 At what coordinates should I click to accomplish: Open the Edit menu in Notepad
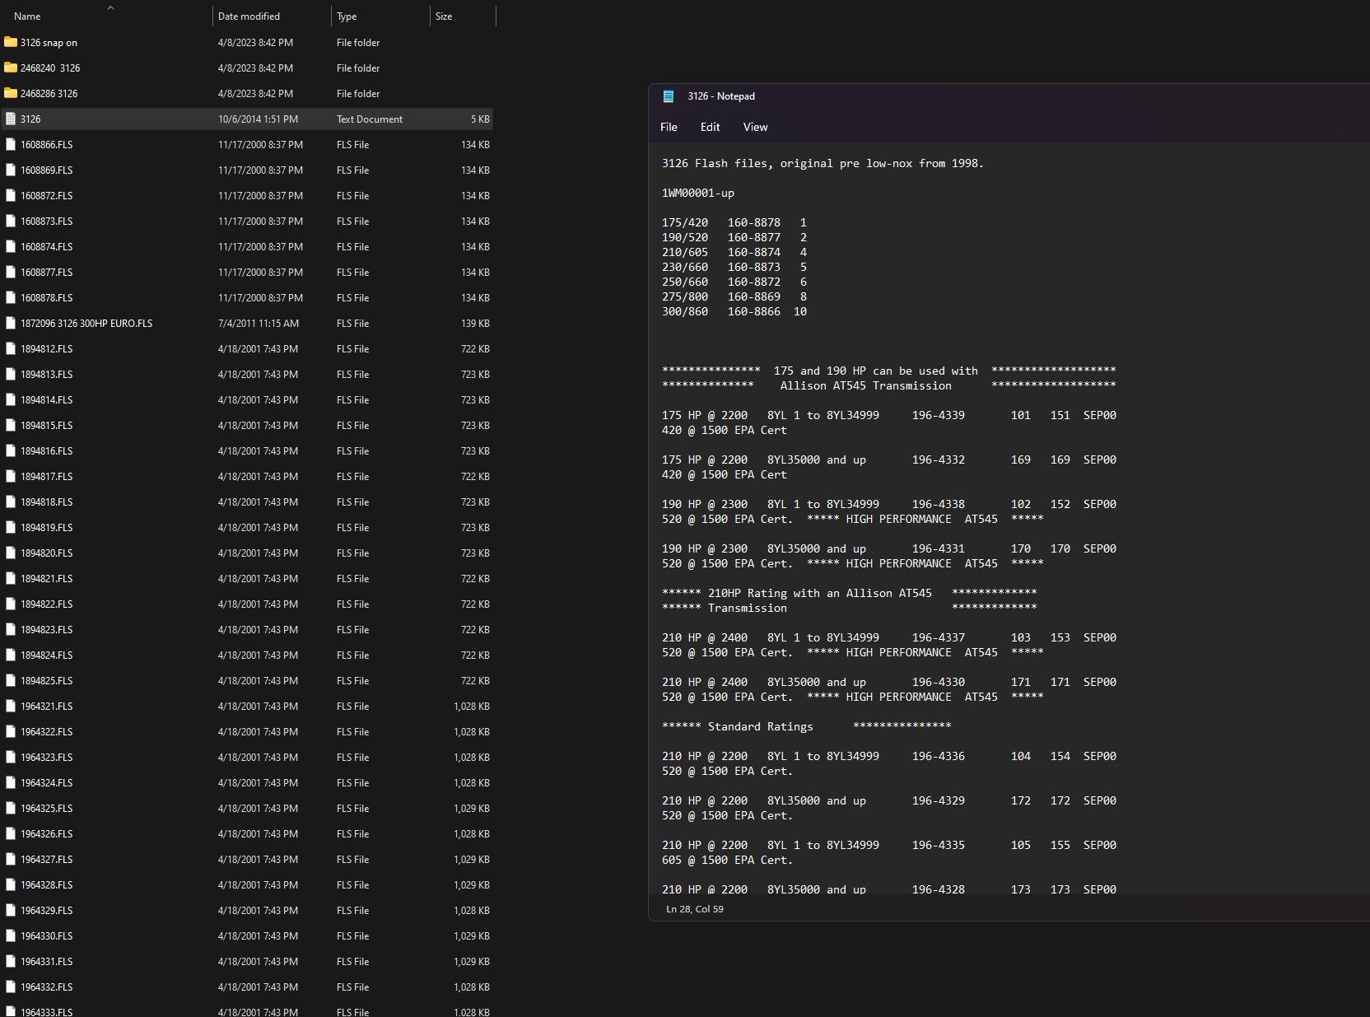(x=709, y=127)
